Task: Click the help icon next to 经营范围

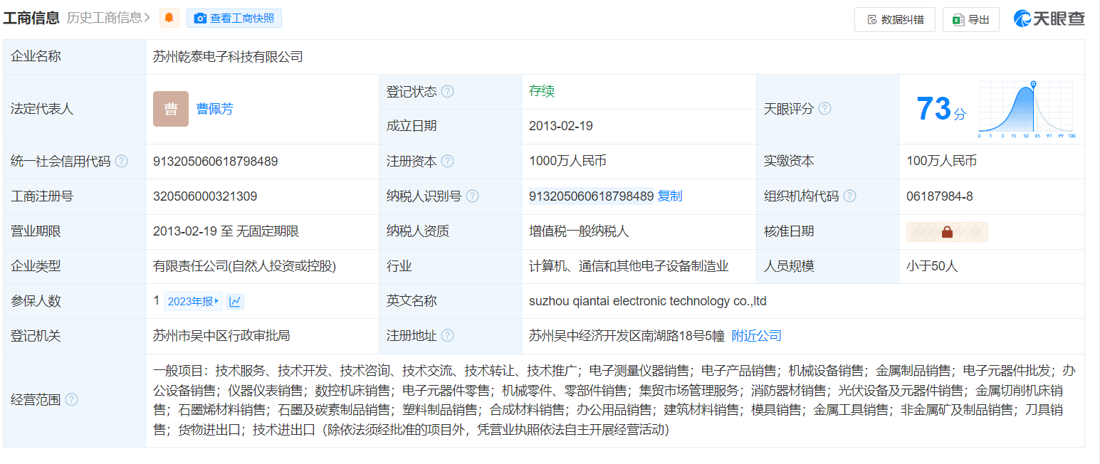Action: click(x=71, y=400)
